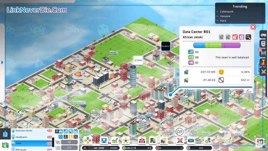
Task: Open the staff people icon
Action: click(142, 140)
